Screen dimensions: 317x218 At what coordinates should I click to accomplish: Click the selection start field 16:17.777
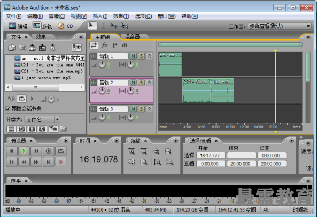211,156
